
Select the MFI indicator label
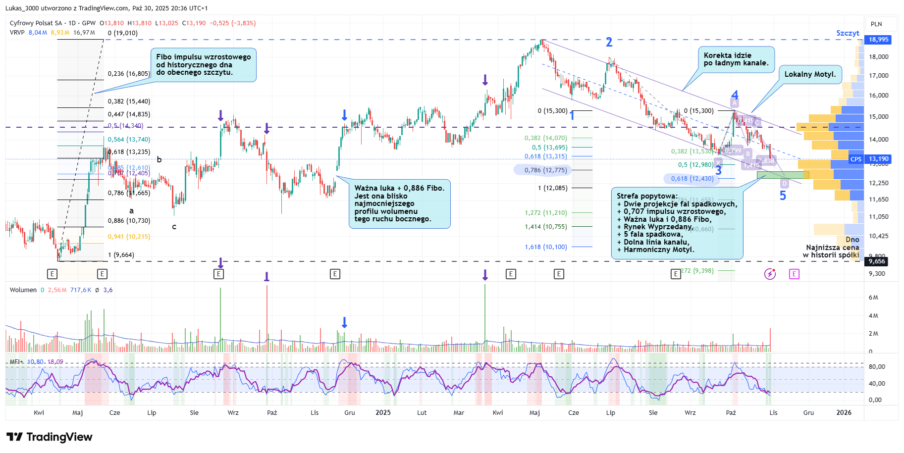click(15, 362)
